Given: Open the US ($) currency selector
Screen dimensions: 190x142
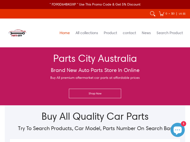Looking at the screenshot, I should click(182, 14).
